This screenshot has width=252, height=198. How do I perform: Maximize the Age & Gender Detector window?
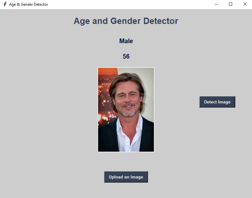pos(231,4)
